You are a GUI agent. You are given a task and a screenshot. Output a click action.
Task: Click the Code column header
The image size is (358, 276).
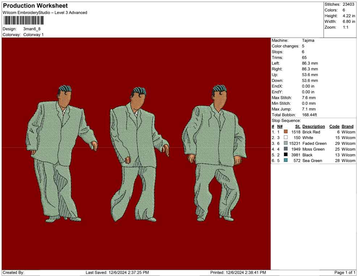(334, 126)
